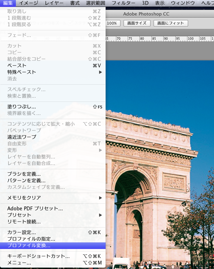Image resolution: width=214 pixels, height=269 pixels.
Task: Open the 選択範囲 menu
Action: (x=96, y=3)
